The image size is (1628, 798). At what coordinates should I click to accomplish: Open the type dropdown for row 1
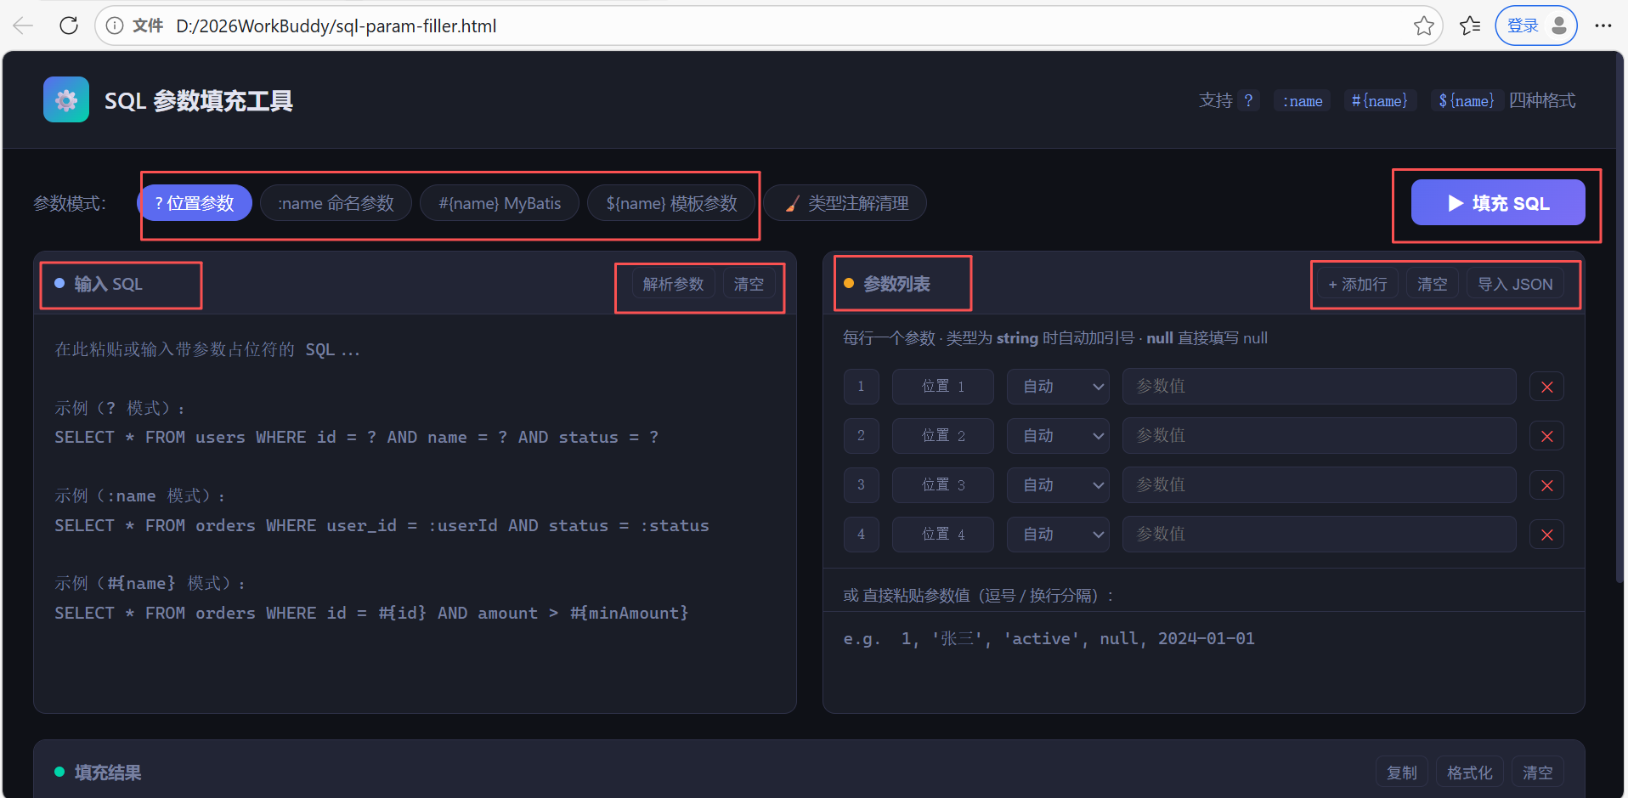coord(1058,387)
